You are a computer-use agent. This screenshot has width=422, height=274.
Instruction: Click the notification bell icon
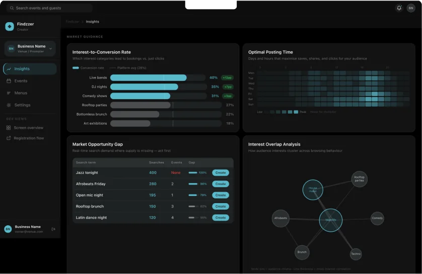399,8
